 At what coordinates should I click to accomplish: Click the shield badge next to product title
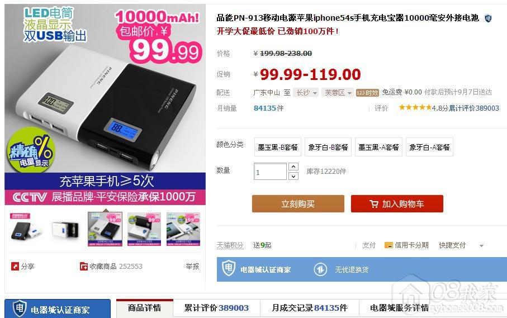pos(488,18)
